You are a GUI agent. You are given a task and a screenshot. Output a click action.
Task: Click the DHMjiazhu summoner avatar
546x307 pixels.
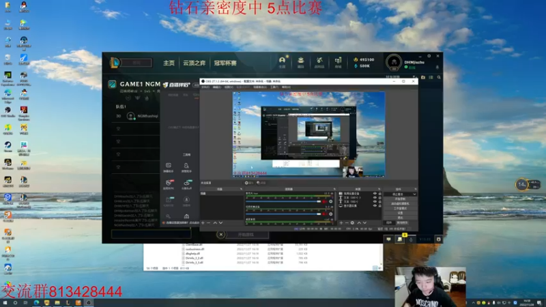coord(394,62)
